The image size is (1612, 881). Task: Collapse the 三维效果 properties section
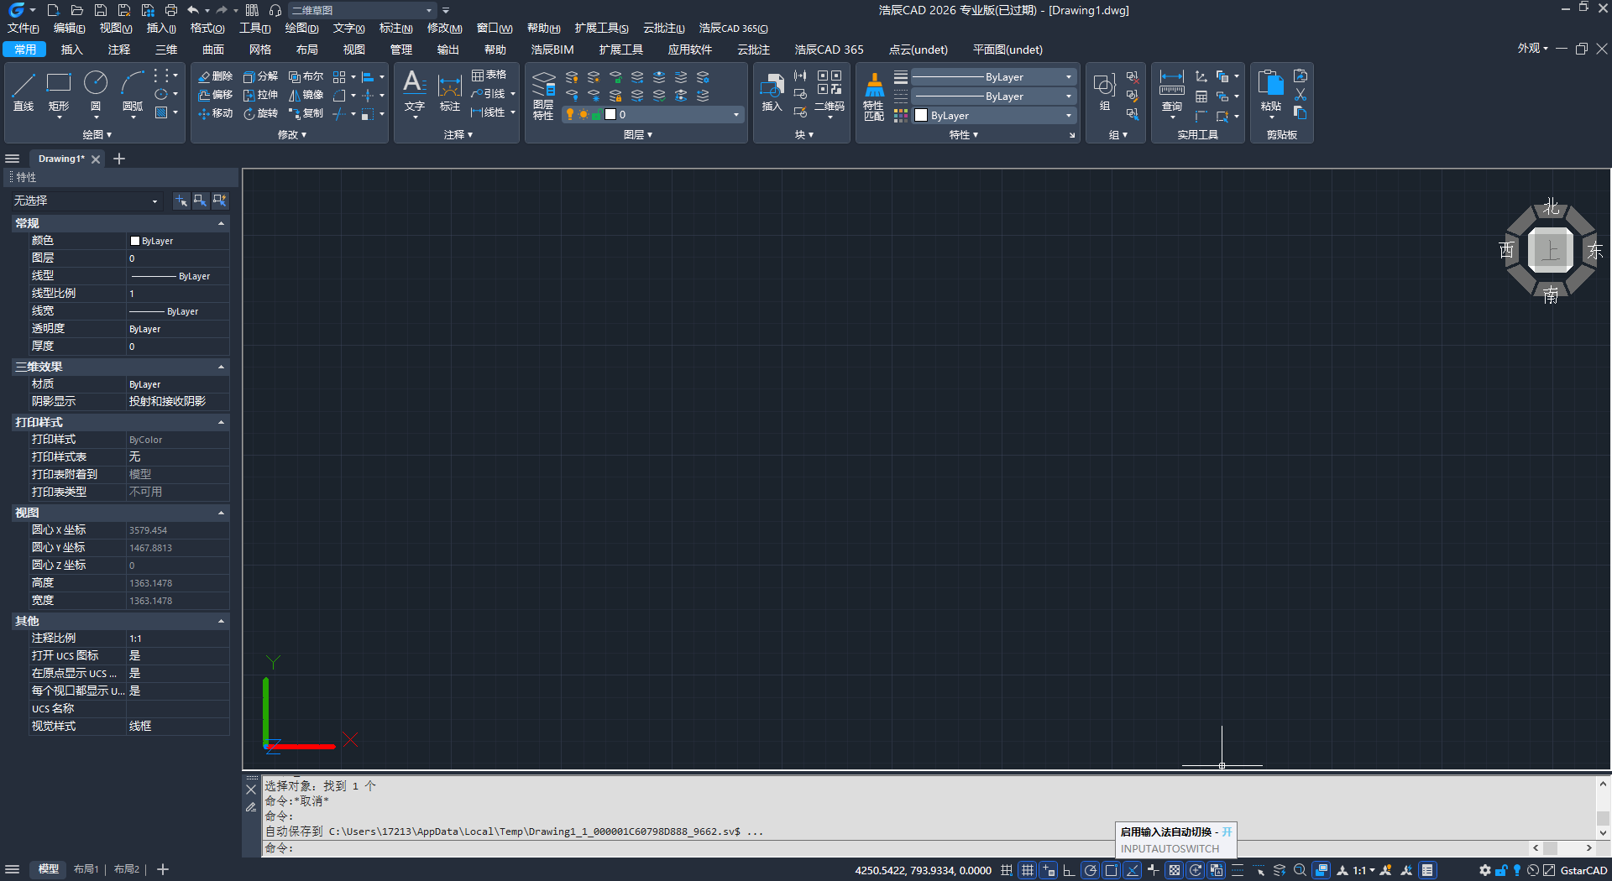[x=221, y=367]
